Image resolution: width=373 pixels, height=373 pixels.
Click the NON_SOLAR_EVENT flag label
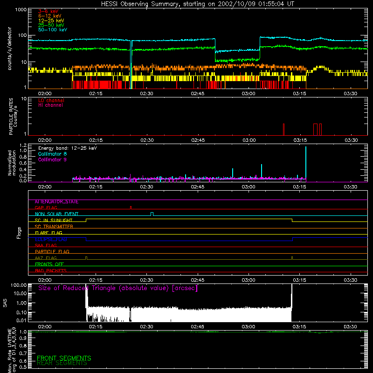(x=56, y=214)
